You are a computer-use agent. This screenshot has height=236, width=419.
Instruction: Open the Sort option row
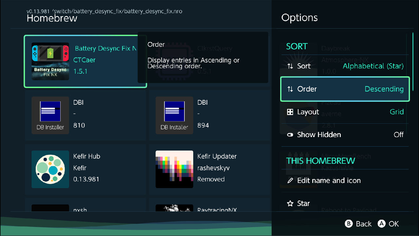click(345, 66)
